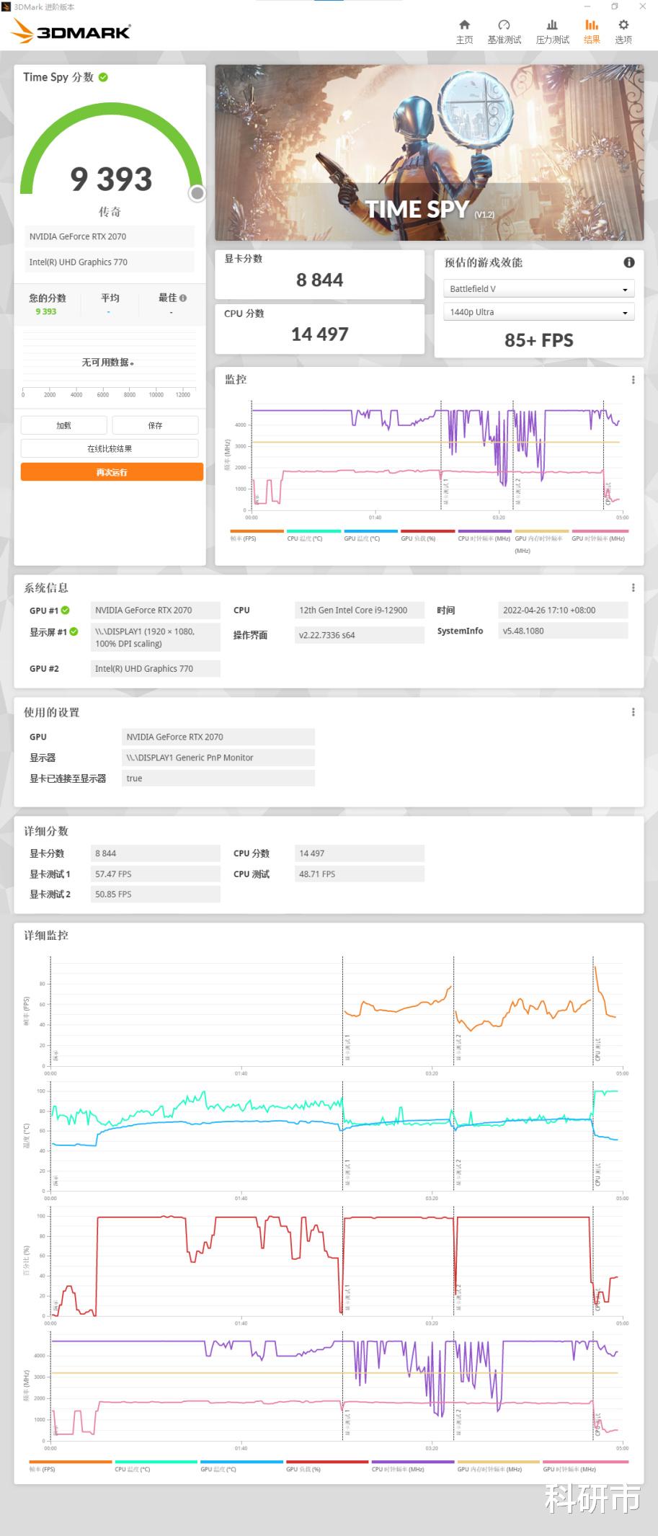Toggle GPU 负载 legend in detailed monitoring
Image resolution: width=658 pixels, height=1536 pixels.
[x=327, y=1465]
